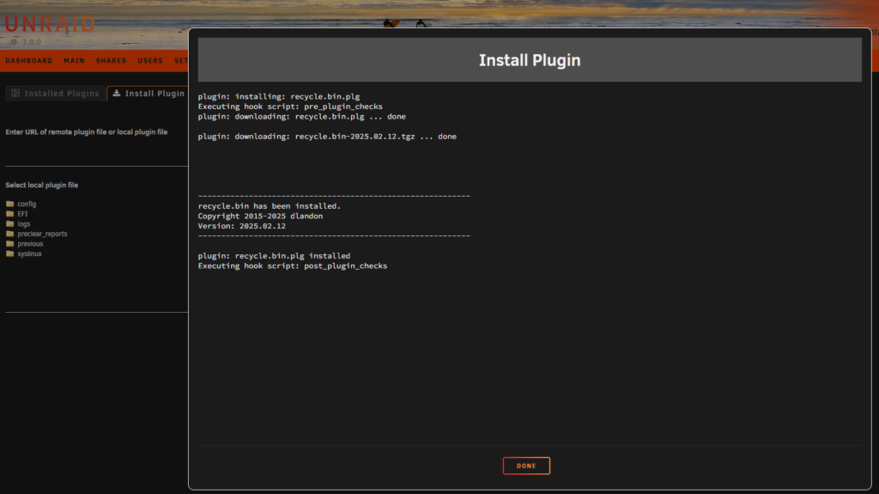Image resolution: width=879 pixels, height=494 pixels.
Task: Open the Dashboard menu item
Action: click(x=29, y=61)
